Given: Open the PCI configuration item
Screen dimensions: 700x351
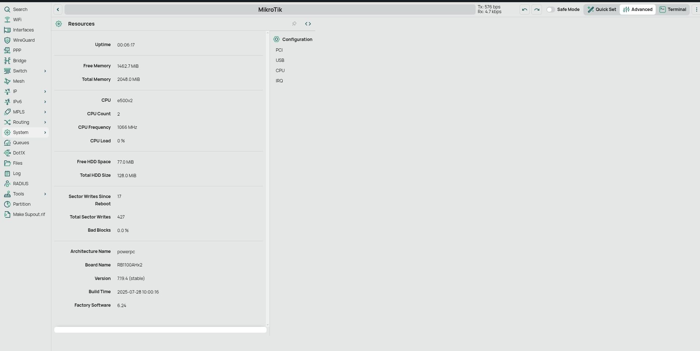Looking at the screenshot, I should 279,50.
